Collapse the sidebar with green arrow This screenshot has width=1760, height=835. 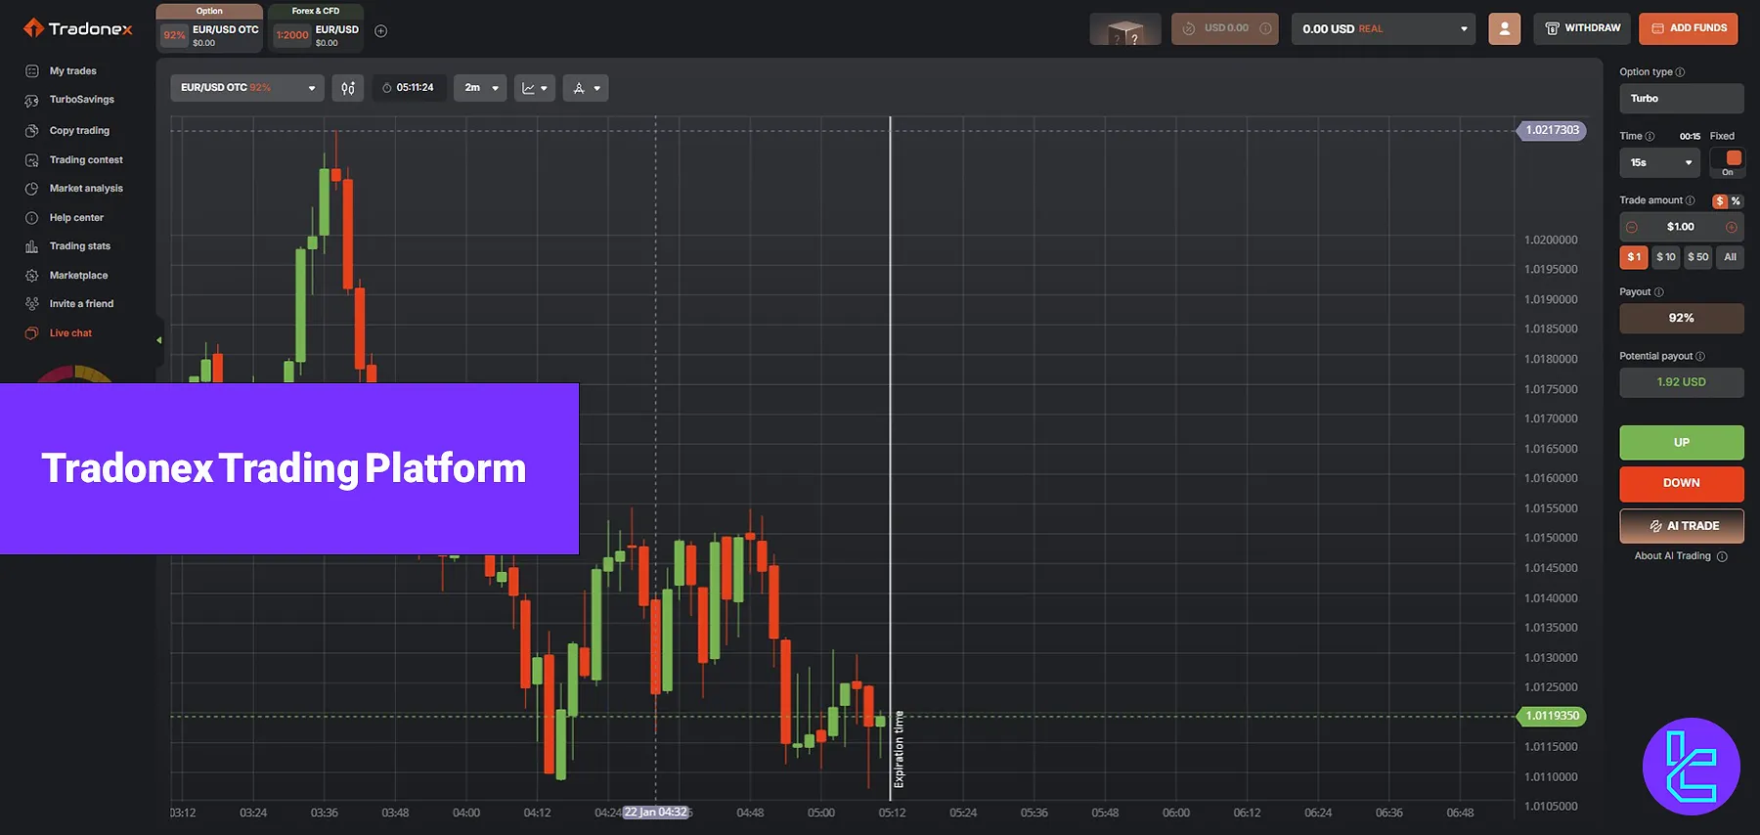pos(158,340)
